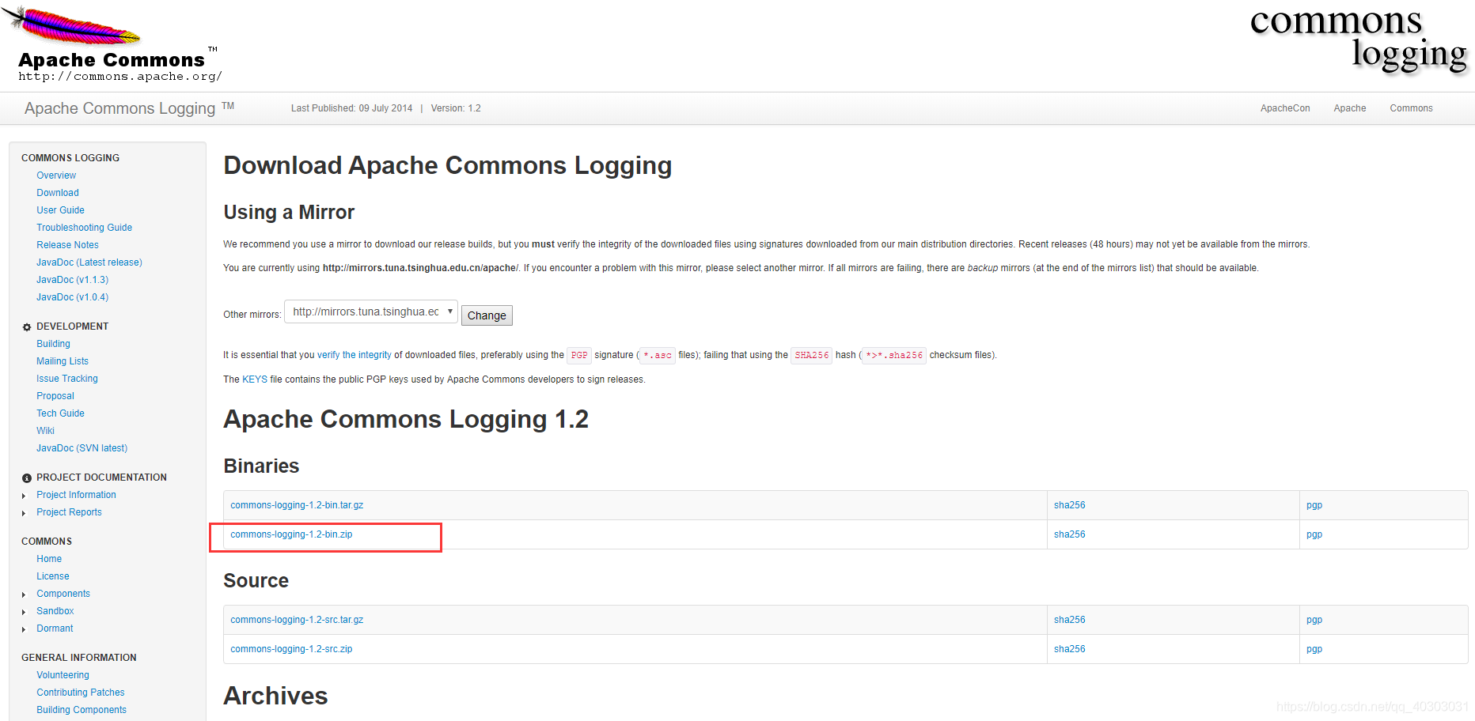Image resolution: width=1475 pixels, height=721 pixels.
Task: Open the Commons Home link
Action: [49, 559]
